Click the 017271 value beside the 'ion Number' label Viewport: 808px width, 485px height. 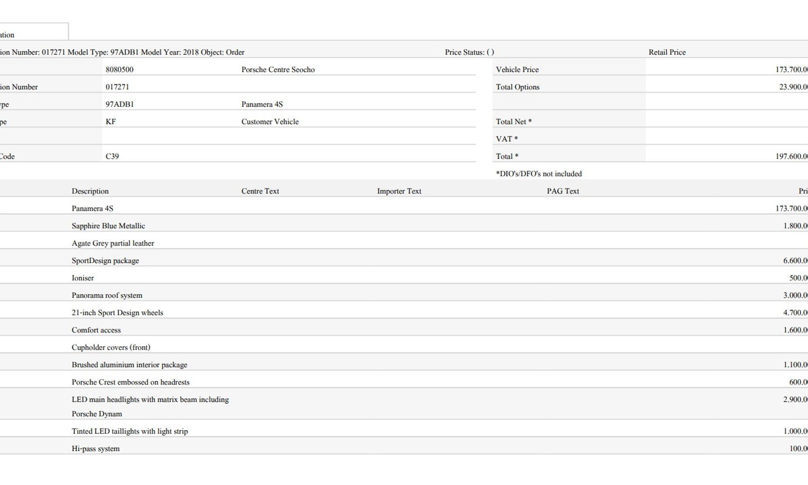pos(117,87)
